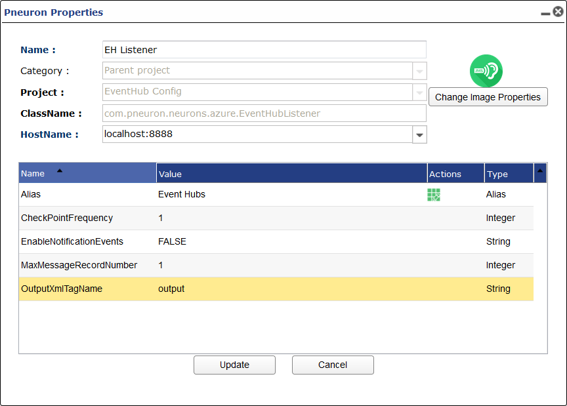Click the green EventHub listener image icon
Viewport: 567px width, 406px height.
coord(486,71)
